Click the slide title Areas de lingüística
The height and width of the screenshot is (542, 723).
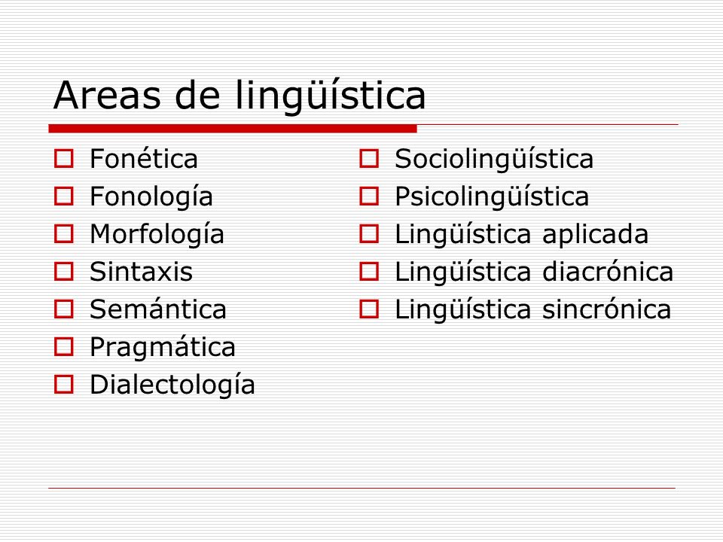point(239,96)
